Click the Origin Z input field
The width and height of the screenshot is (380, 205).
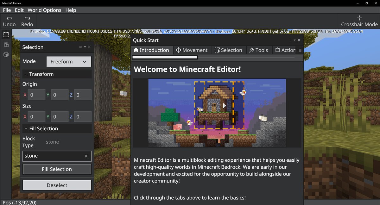tap(83, 95)
